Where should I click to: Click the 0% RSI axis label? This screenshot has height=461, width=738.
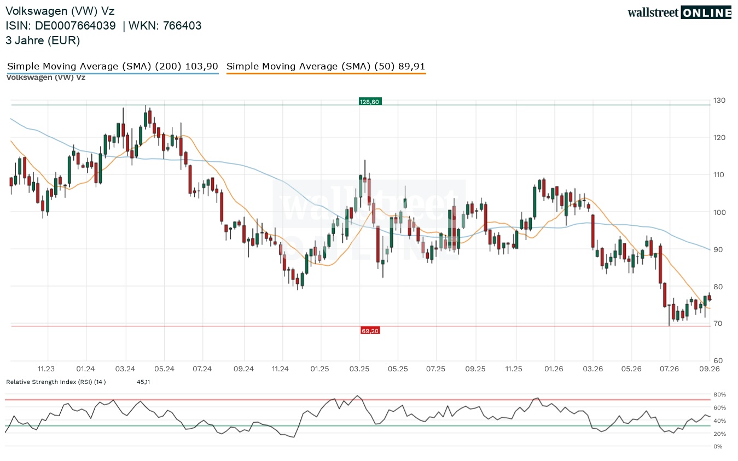pos(717,447)
